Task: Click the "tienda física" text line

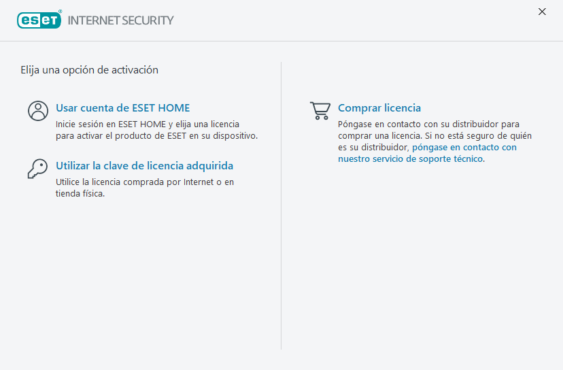Action: [80, 194]
